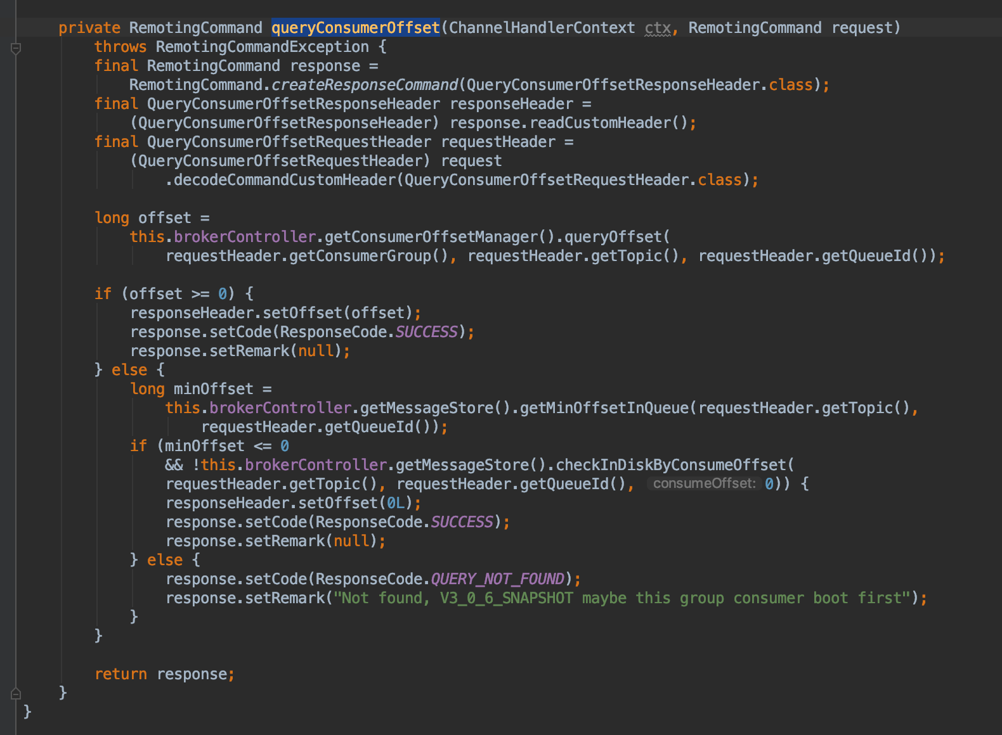Click the underlined ctx parameter
1002x735 pixels.
(658, 28)
